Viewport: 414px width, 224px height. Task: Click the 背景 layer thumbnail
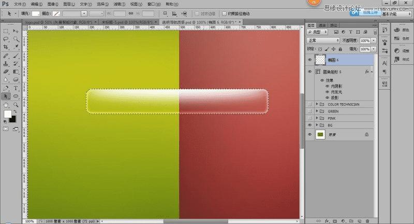[320, 135]
